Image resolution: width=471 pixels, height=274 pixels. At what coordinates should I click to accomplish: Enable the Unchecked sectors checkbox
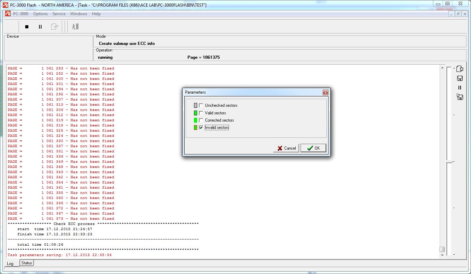tap(201, 105)
